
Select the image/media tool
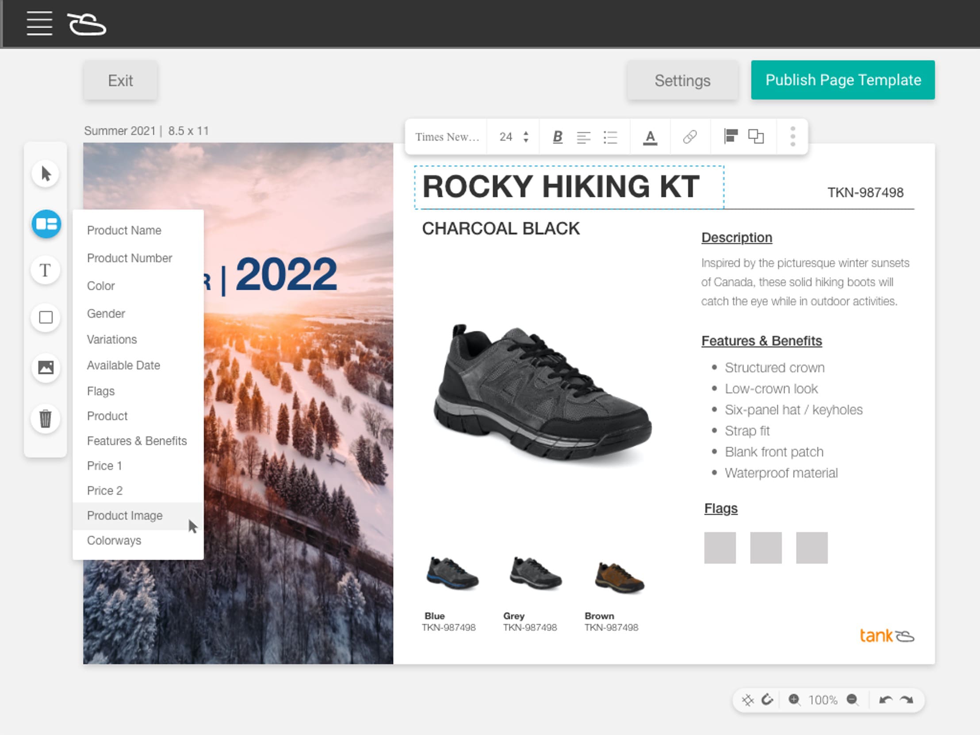[46, 367]
